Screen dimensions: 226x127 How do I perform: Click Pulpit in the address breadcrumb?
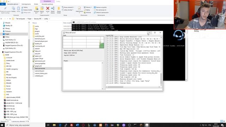29,19
